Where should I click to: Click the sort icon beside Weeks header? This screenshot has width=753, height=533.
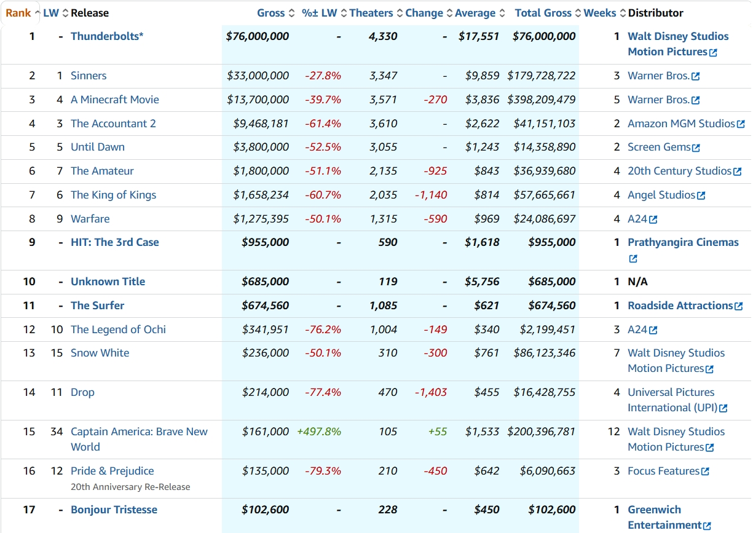623,13
